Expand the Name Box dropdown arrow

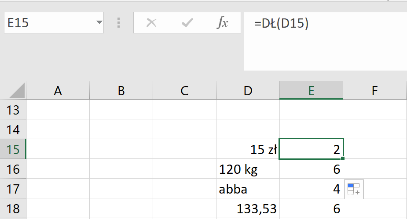pyautogui.click(x=98, y=23)
